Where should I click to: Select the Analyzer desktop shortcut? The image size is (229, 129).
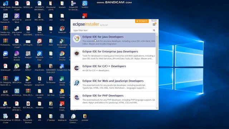coord(28,55)
